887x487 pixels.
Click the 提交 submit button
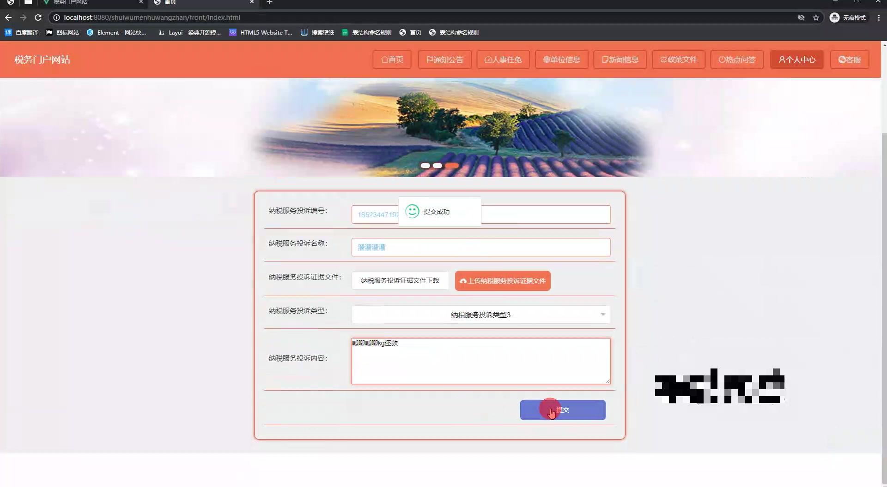(x=563, y=410)
